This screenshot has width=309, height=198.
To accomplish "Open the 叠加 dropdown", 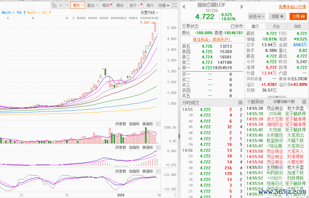I will point(92,5).
